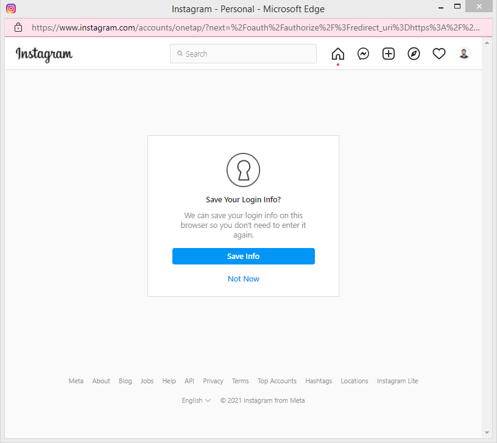Minimize the Edge window
Screen dimensions: 497x443
[x=441, y=7]
